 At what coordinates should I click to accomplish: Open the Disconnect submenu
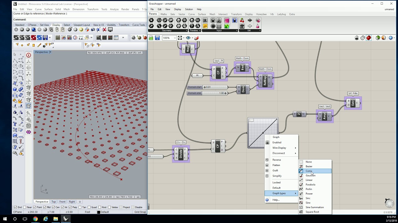pos(281,153)
